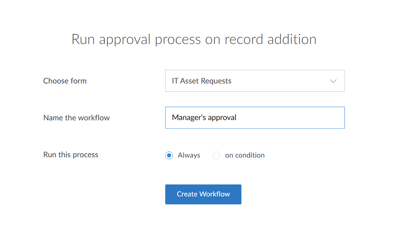This screenshot has width=399, height=239.
Task: Enable conditional running of the process
Action: point(216,155)
